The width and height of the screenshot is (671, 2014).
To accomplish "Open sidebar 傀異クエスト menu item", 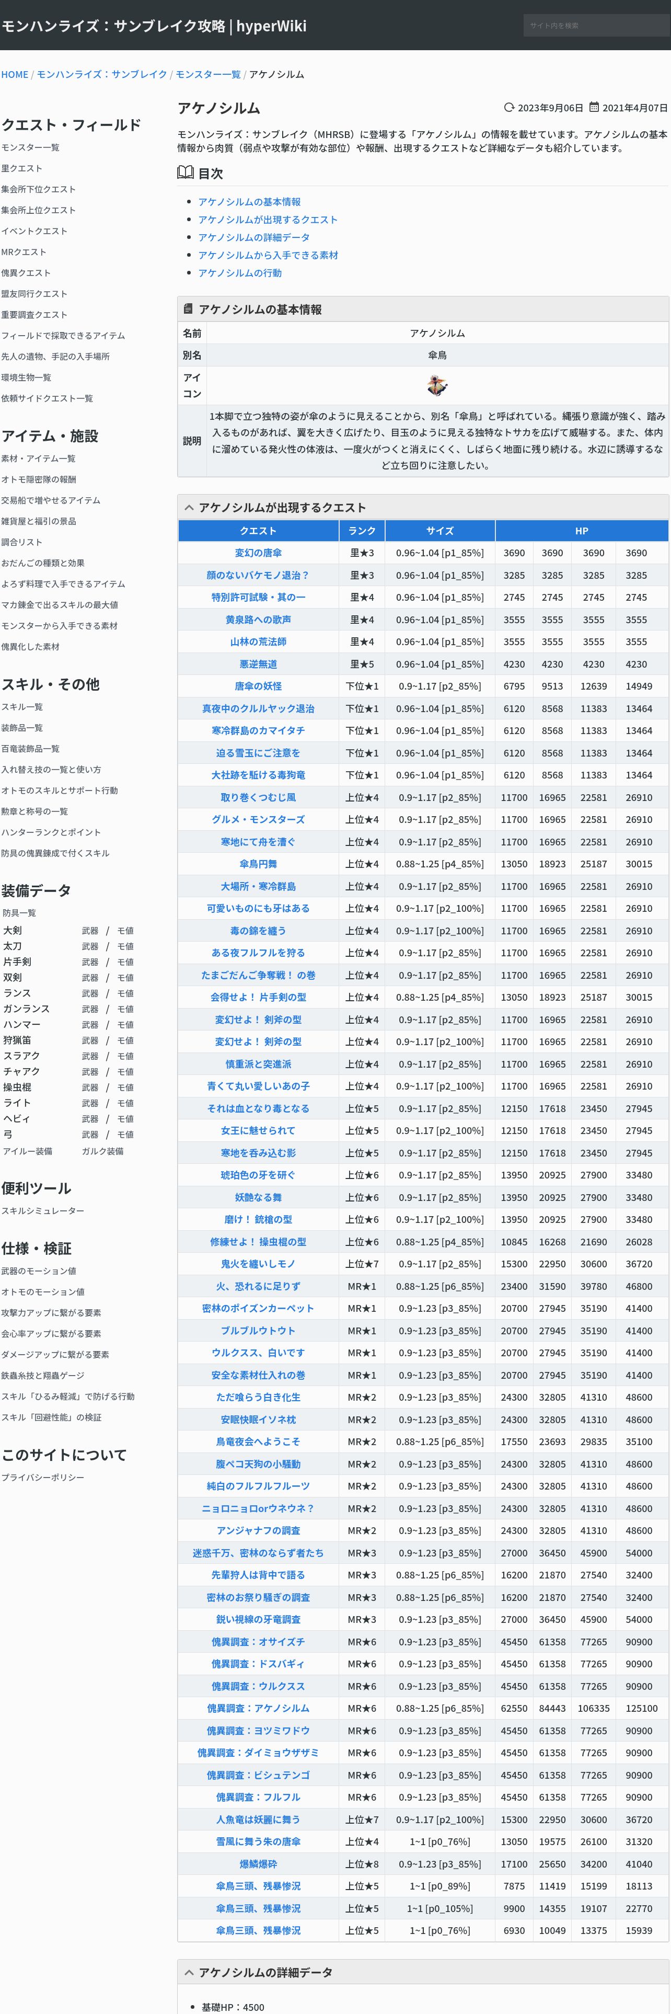I will click(26, 273).
